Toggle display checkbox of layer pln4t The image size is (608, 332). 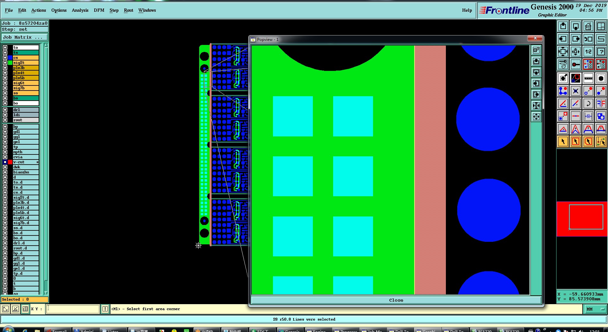pyautogui.click(x=5, y=73)
